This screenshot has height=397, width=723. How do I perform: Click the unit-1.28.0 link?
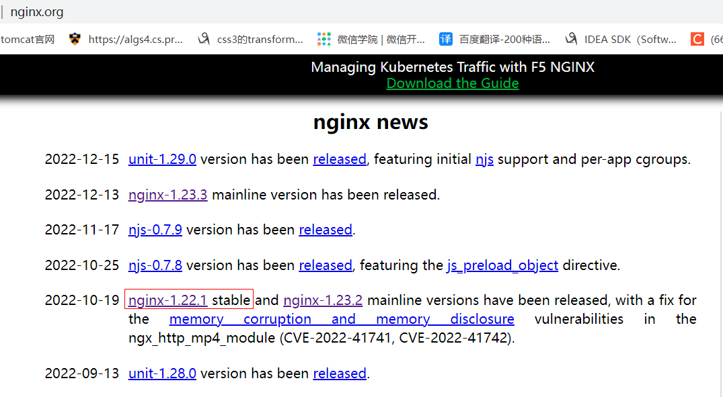tap(162, 373)
